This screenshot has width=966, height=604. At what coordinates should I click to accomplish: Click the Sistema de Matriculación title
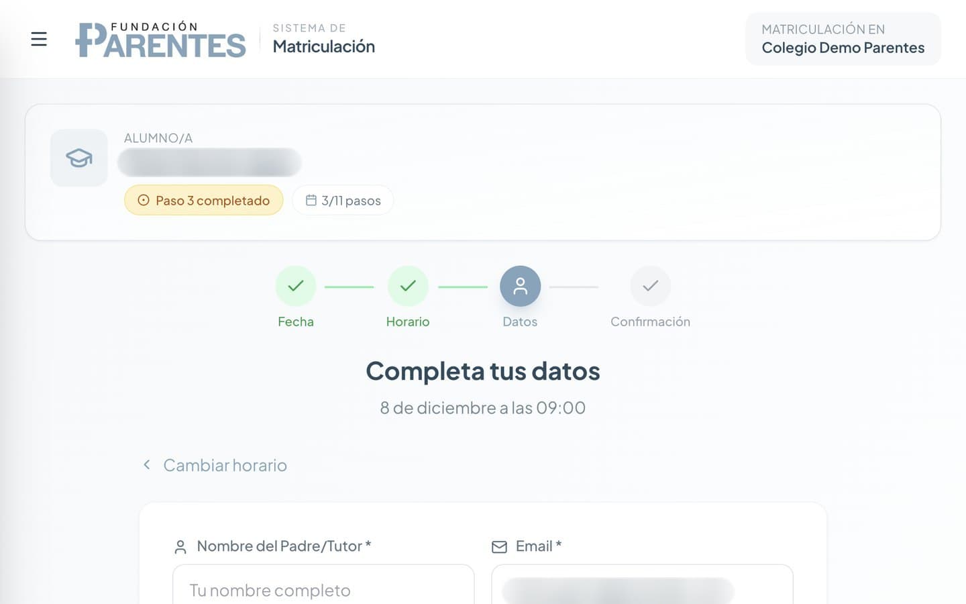tap(323, 39)
